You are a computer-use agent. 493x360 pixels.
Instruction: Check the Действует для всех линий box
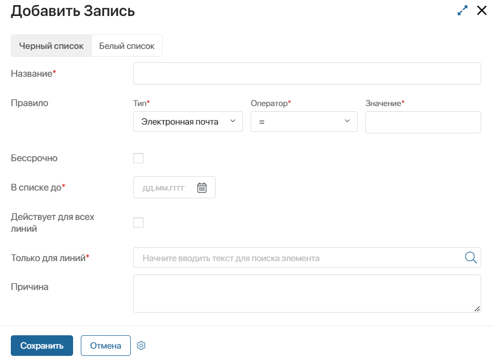(138, 222)
